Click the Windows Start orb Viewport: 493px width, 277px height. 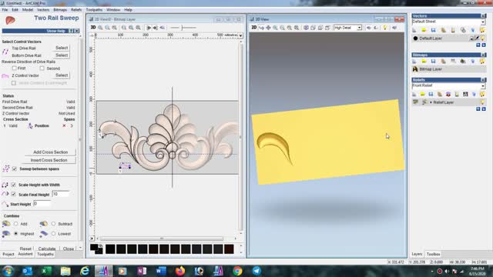pyautogui.click(x=8, y=271)
